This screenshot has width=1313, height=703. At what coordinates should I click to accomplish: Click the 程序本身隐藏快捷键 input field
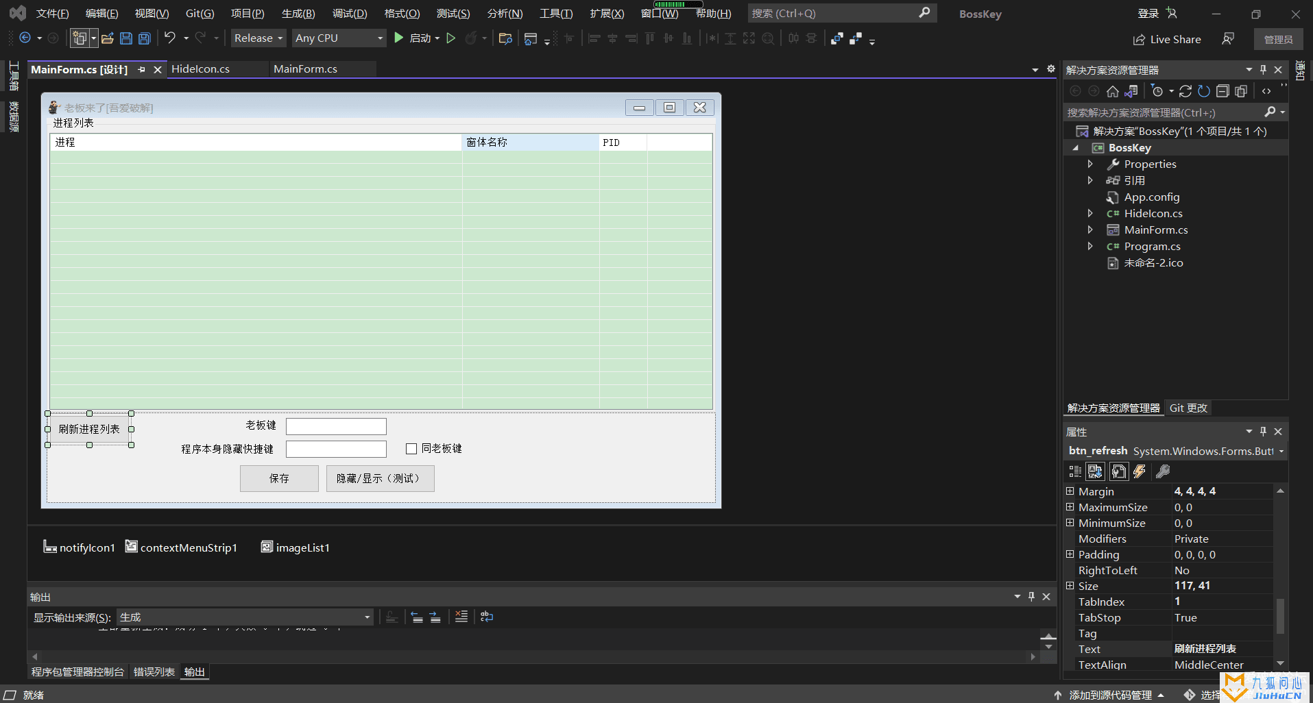(336, 449)
